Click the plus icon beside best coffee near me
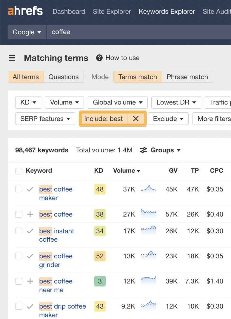The height and width of the screenshot is (319, 231). pyautogui.click(x=30, y=281)
